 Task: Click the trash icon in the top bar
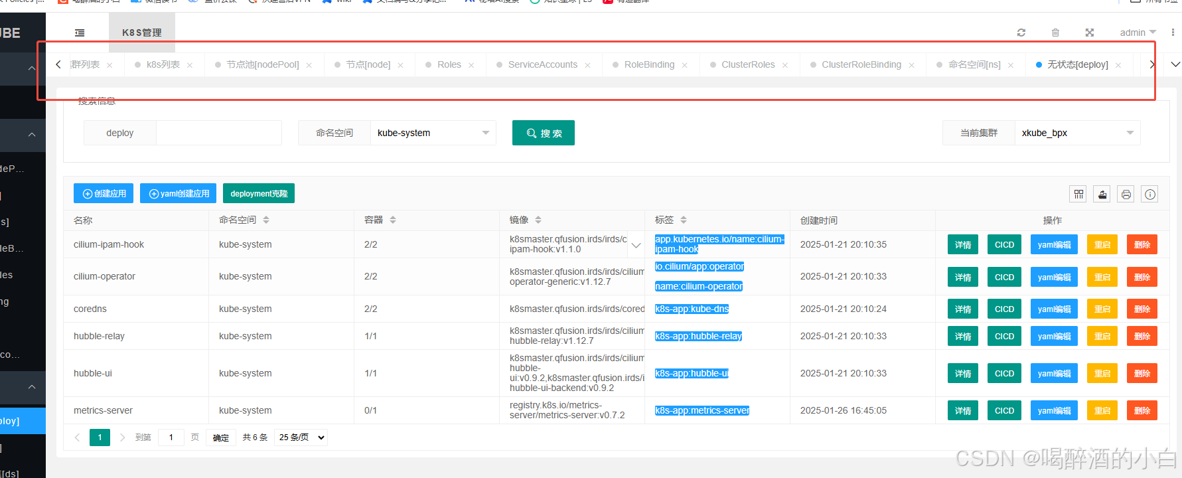pos(1055,33)
